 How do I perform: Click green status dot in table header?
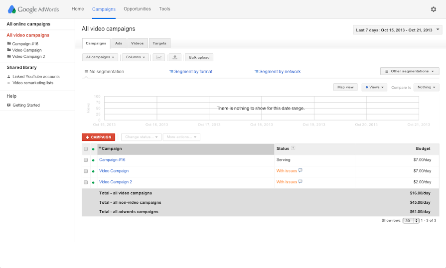(x=93, y=149)
